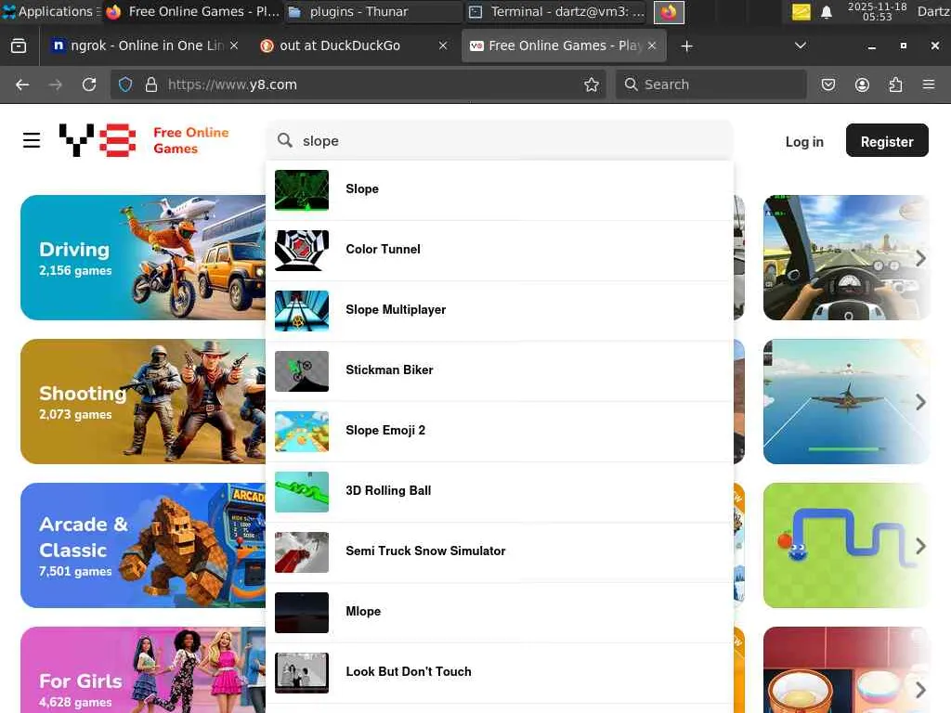Select the Mlope suggestion
The height and width of the screenshot is (713, 951).
pos(499,613)
